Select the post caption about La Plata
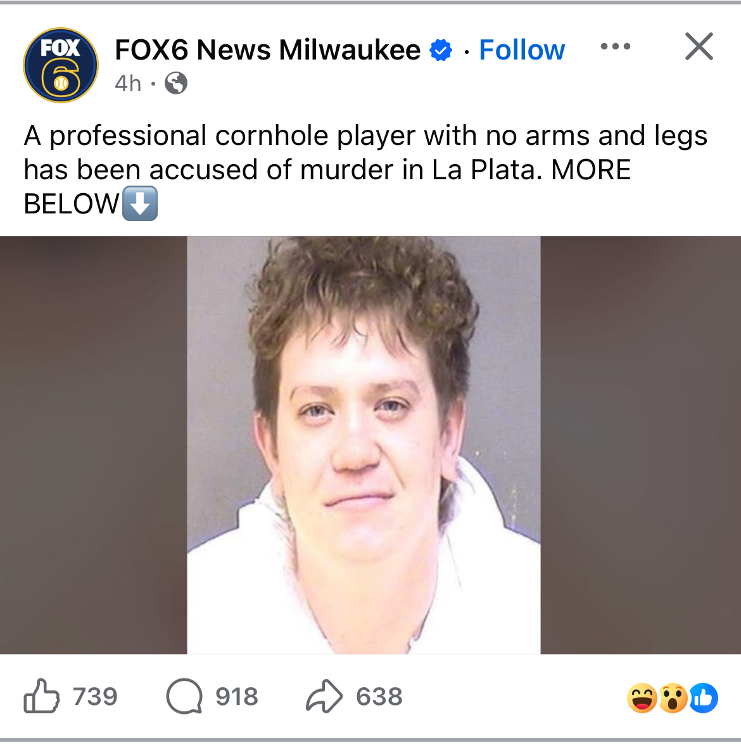The image size is (741, 755). point(365,170)
